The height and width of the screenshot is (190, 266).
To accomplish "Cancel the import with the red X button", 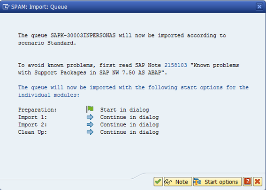I will (258, 182).
